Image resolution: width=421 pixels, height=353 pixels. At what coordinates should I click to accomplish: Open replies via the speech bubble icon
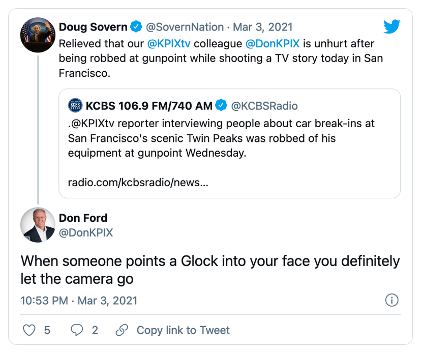coord(77,330)
